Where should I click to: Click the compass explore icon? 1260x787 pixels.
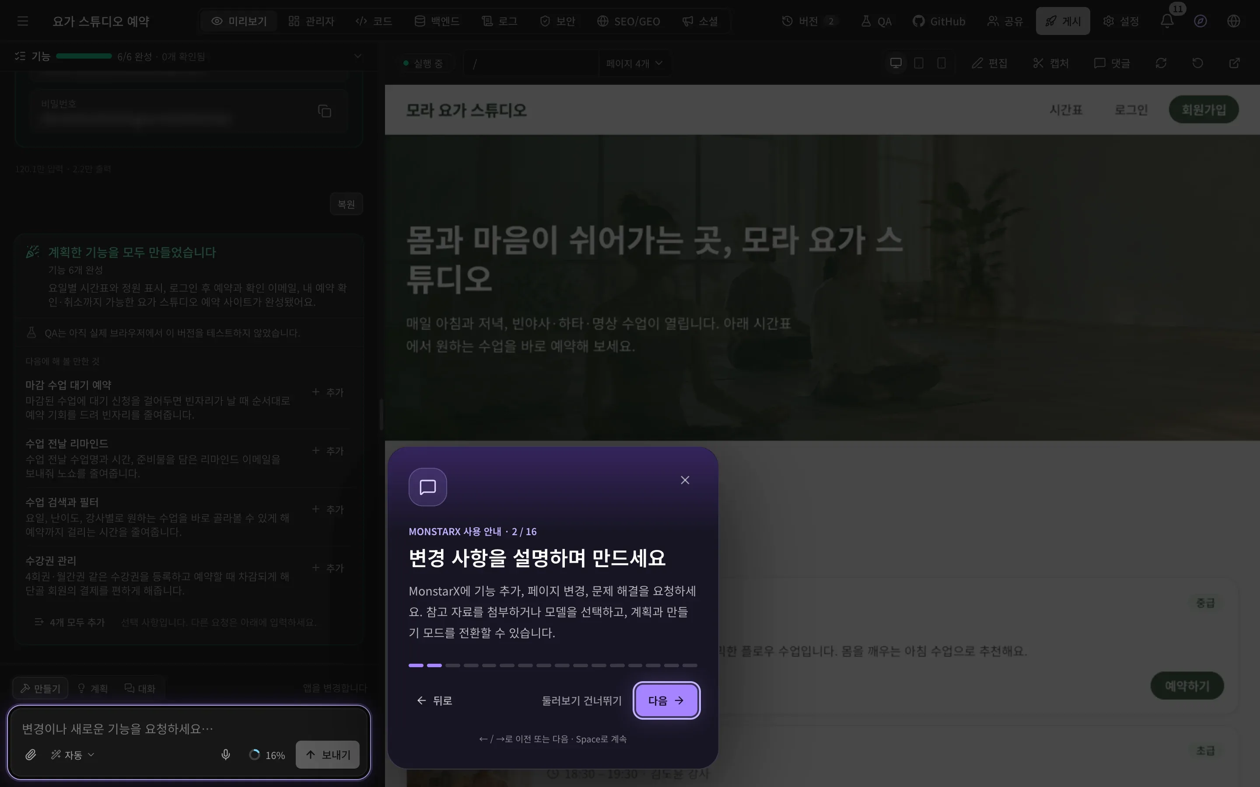click(x=1200, y=21)
